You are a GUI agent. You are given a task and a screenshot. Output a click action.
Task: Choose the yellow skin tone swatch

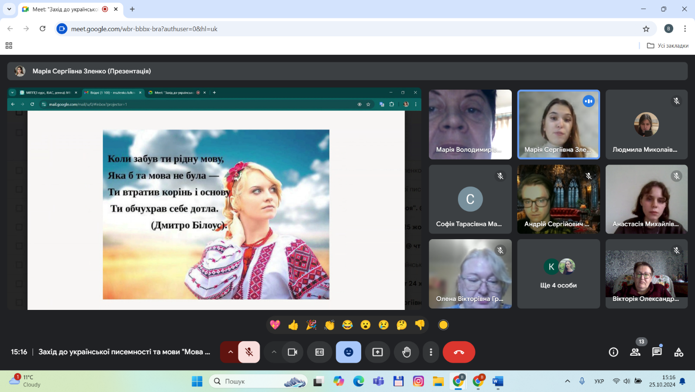click(443, 325)
